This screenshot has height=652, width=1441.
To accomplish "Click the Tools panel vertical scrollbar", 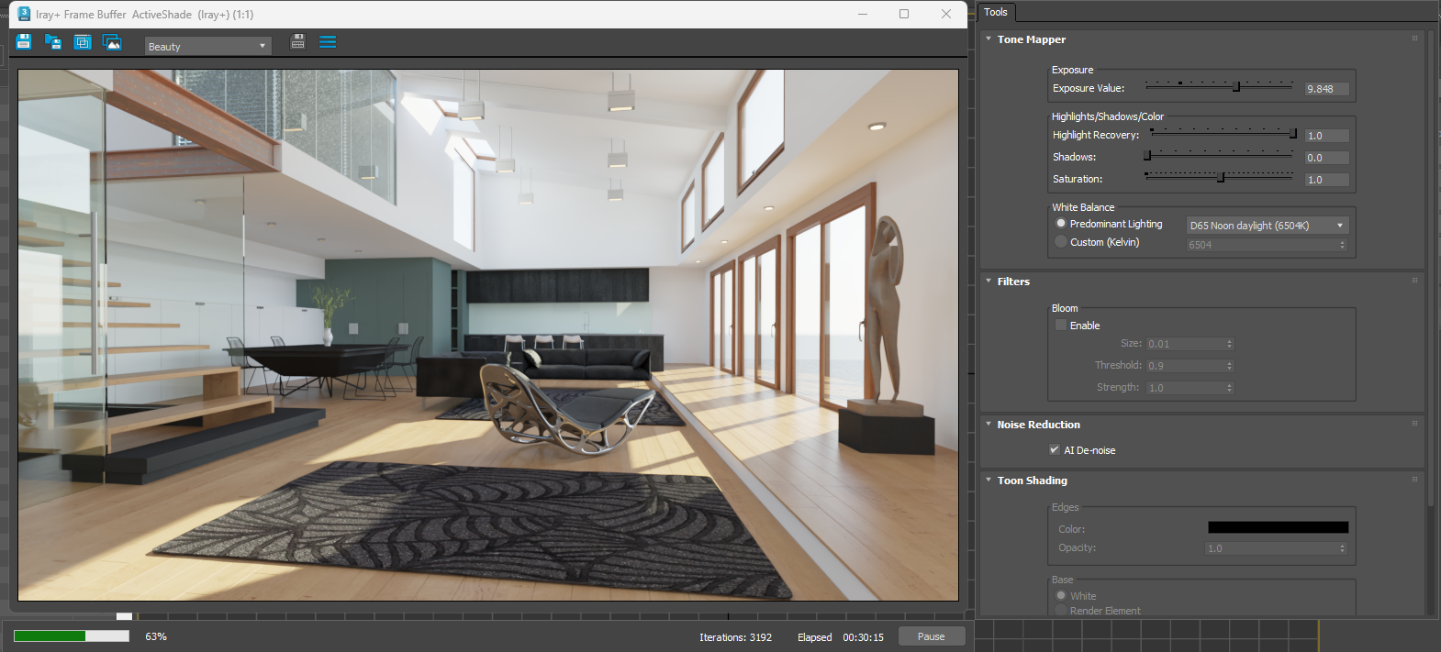I will [x=1430, y=266].
